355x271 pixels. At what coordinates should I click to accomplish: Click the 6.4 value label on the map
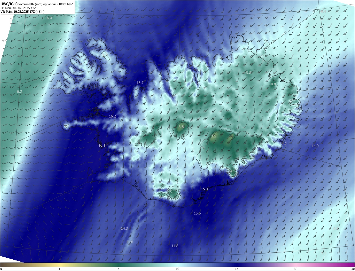tap(49, 18)
